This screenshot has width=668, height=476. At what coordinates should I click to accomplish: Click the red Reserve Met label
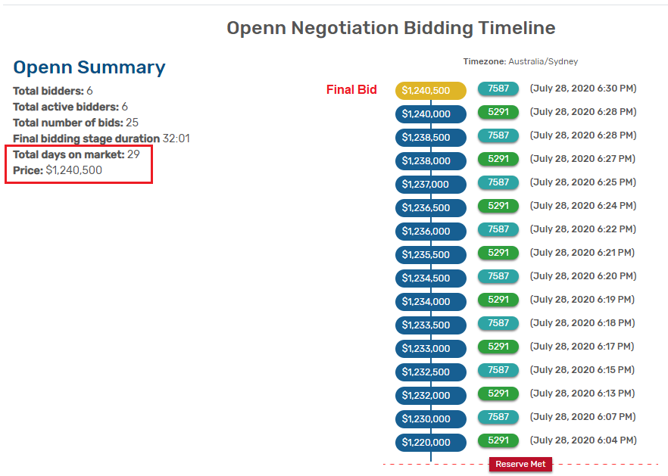(x=520, y=464)
